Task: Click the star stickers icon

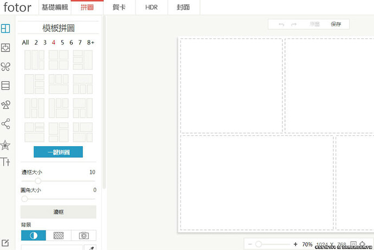Action: 5,144
